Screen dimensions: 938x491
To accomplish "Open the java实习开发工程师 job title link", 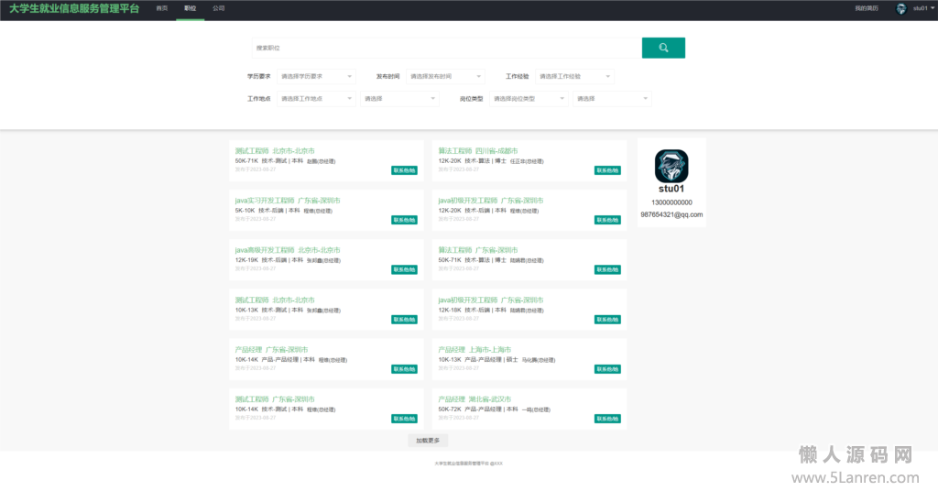I will coord(265,200).
